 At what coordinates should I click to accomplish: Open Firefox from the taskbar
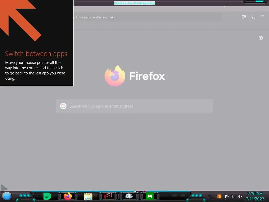(68, 196)
